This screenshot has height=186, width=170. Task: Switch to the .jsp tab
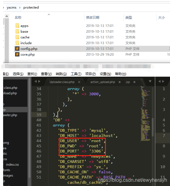128,82
